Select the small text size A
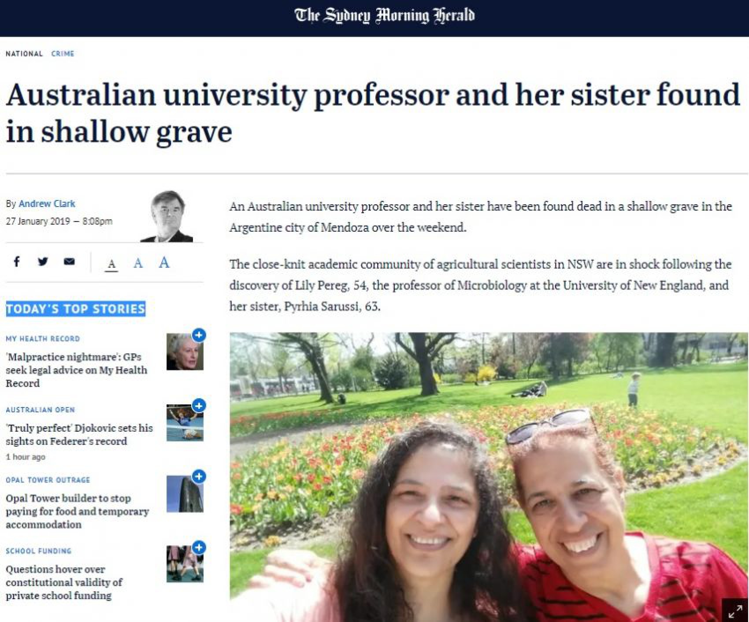749x622 pixels. (111, 264)
